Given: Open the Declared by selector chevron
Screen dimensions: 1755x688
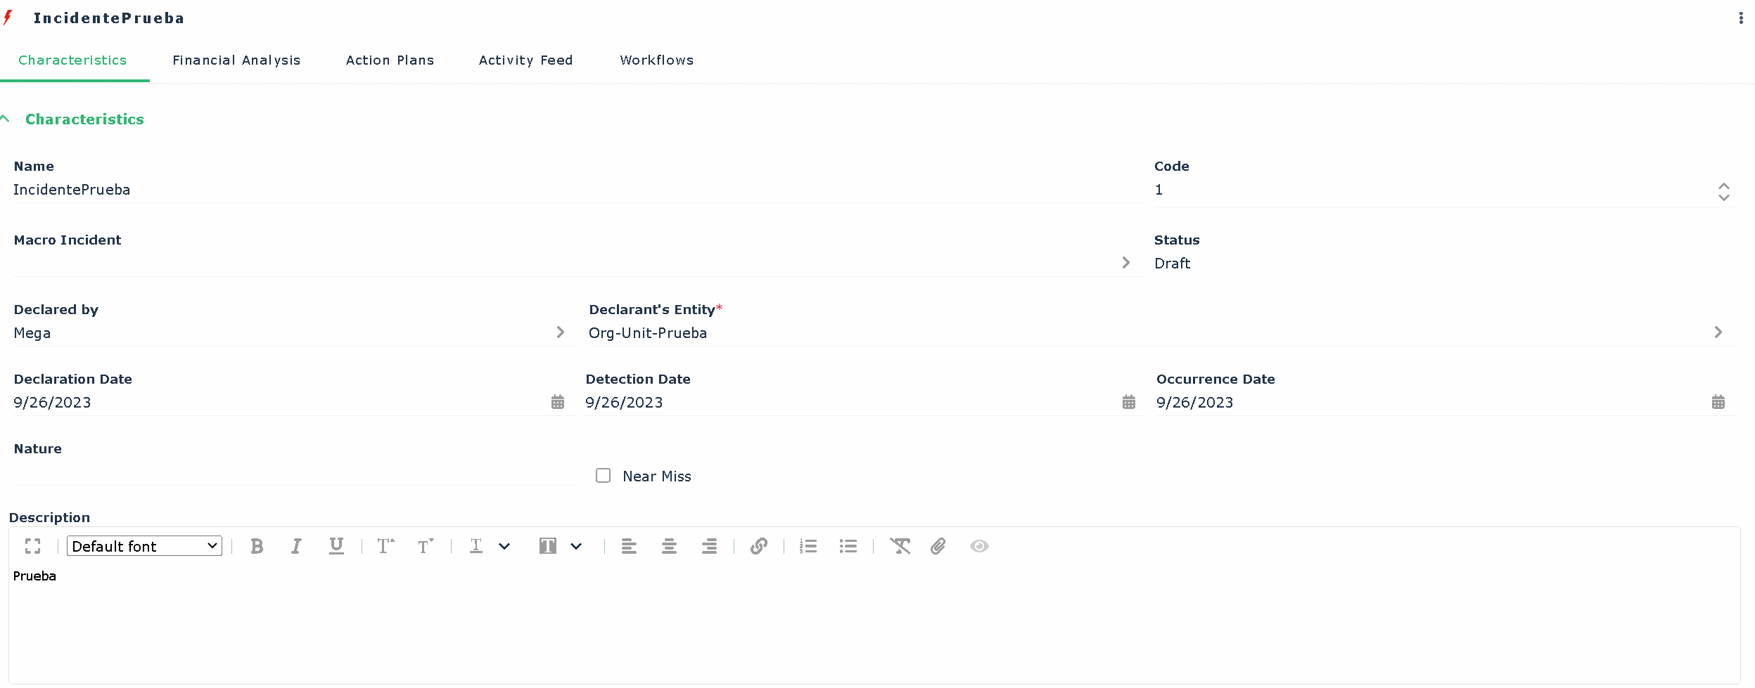Looking at the screenshot, I should [x=561, y=332].
